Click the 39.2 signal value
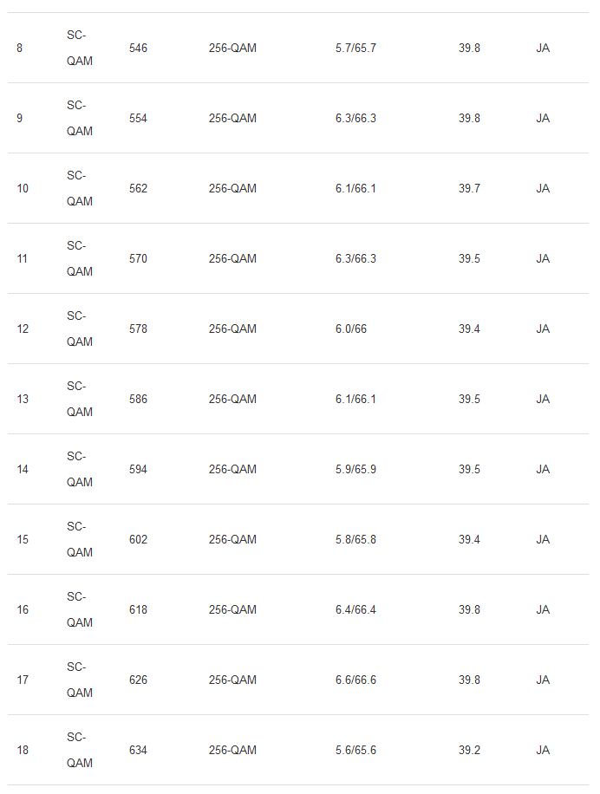This screenshot has width=600, height=794. point(469,750)
